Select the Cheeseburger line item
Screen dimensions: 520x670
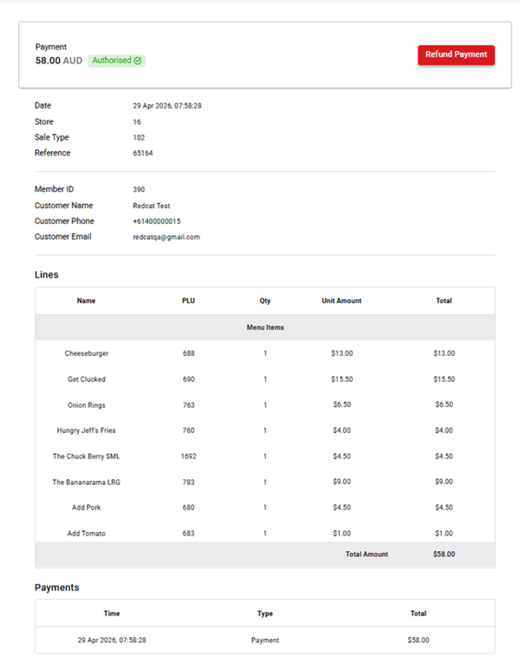87,353
